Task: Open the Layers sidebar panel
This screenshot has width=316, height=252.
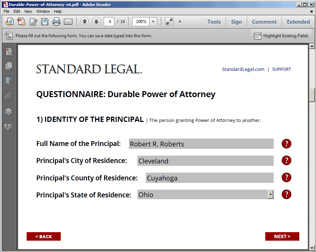Action: tap(9, 111)
